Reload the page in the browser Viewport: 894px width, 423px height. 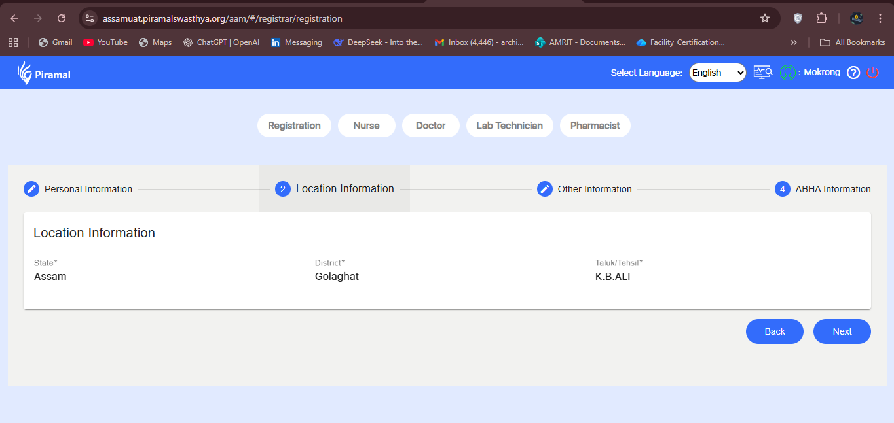coord(62,18)
